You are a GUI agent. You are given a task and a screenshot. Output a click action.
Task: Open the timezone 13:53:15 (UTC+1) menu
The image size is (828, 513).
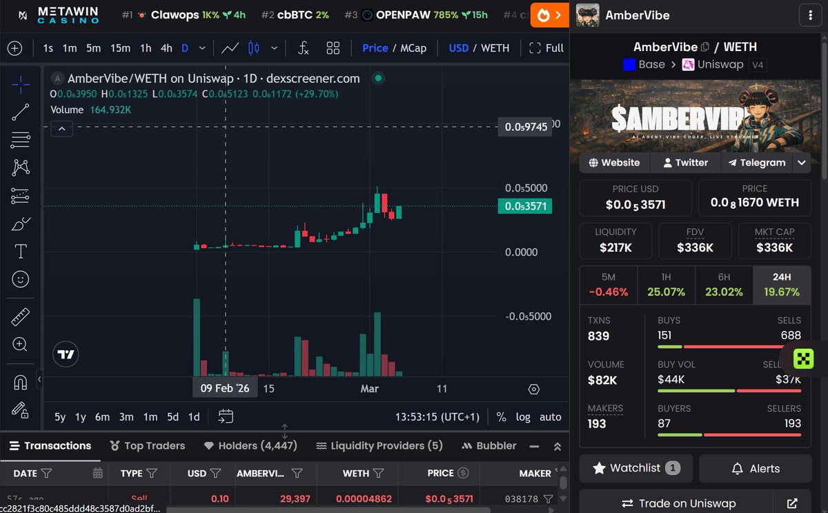pos(437,416)
